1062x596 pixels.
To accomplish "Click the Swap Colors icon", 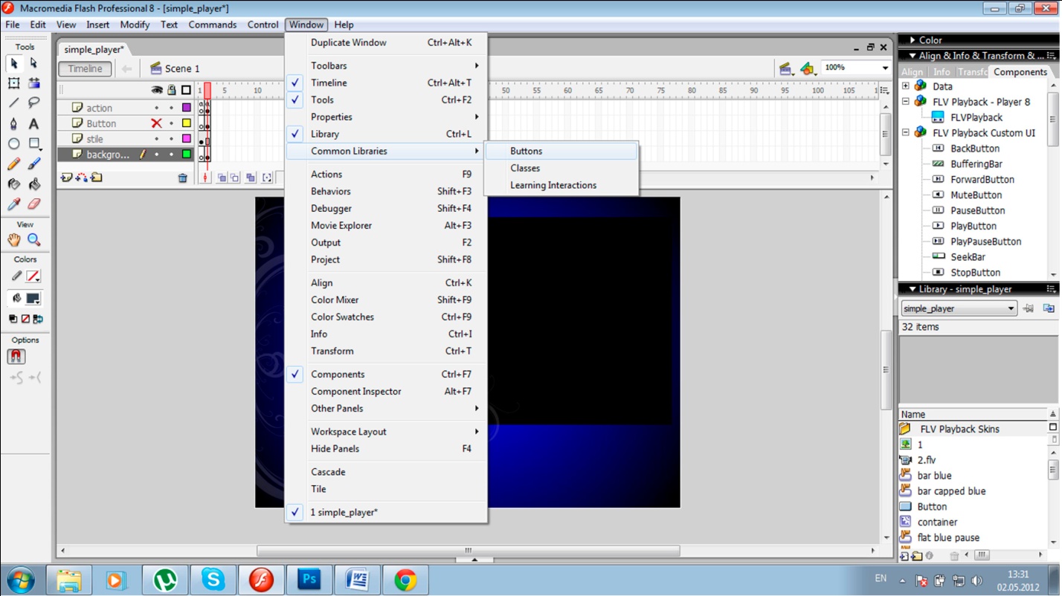I will point(38,319).
